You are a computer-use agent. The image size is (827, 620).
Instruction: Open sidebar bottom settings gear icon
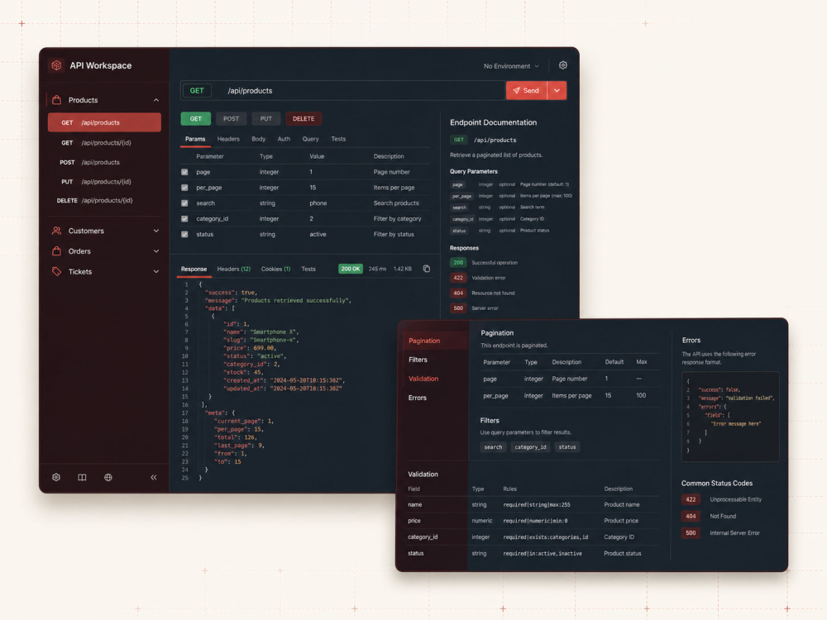pos(56,477)
